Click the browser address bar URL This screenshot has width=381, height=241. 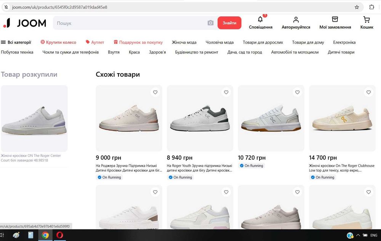[59, 7]
